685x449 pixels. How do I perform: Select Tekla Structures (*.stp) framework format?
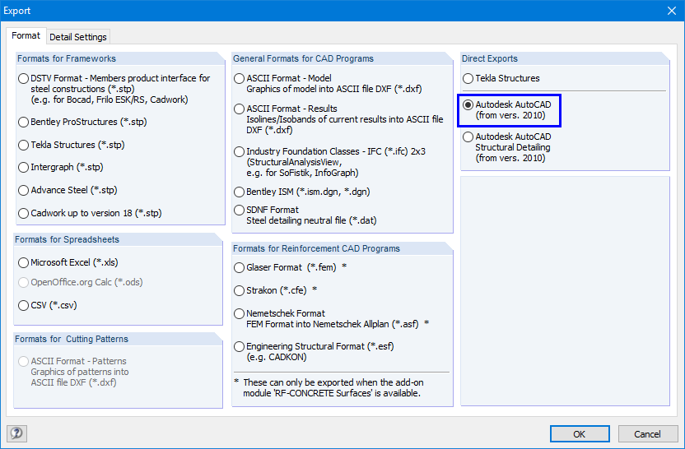click(23, 145)
